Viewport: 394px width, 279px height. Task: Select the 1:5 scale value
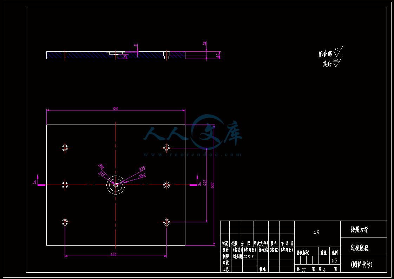[334, 261]
